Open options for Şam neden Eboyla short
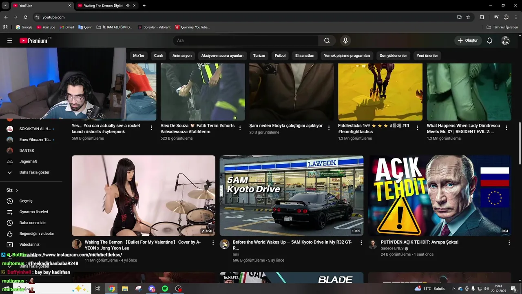This screenshot has height=294, width=522. pyautogui.click(x=329, y=128)
